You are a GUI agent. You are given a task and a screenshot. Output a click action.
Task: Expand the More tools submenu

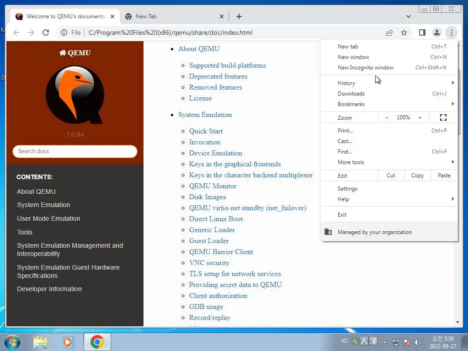[389, 162]
